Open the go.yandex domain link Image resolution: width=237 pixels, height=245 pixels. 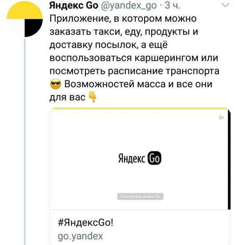coord(80,236)
